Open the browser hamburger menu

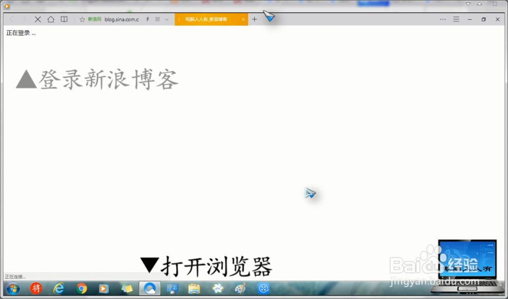coord(456,19)
